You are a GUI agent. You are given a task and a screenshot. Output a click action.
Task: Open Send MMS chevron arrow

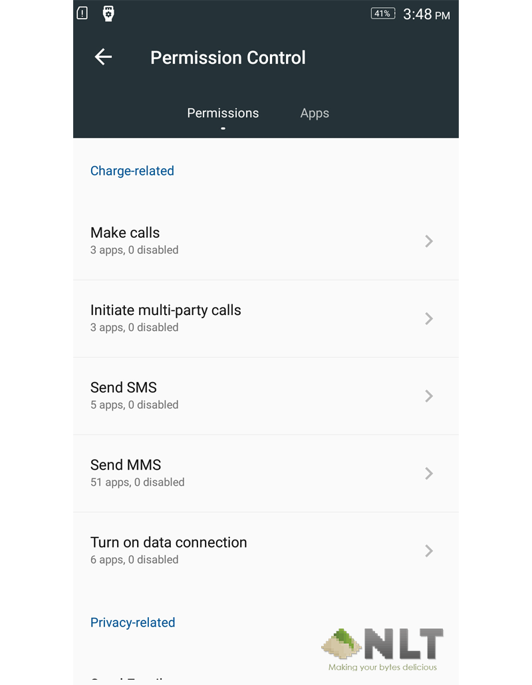click(429, 473)
